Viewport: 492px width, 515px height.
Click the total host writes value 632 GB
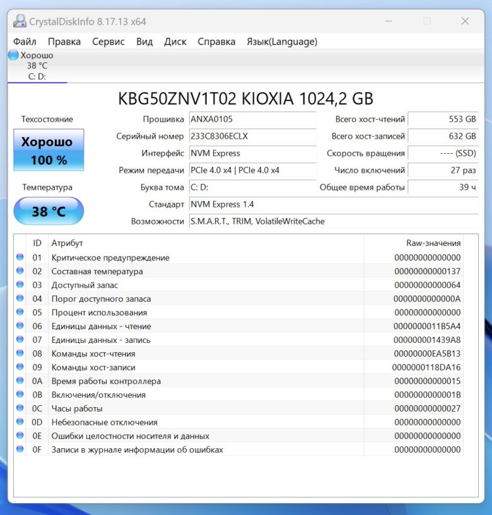(x=443, y=136)
